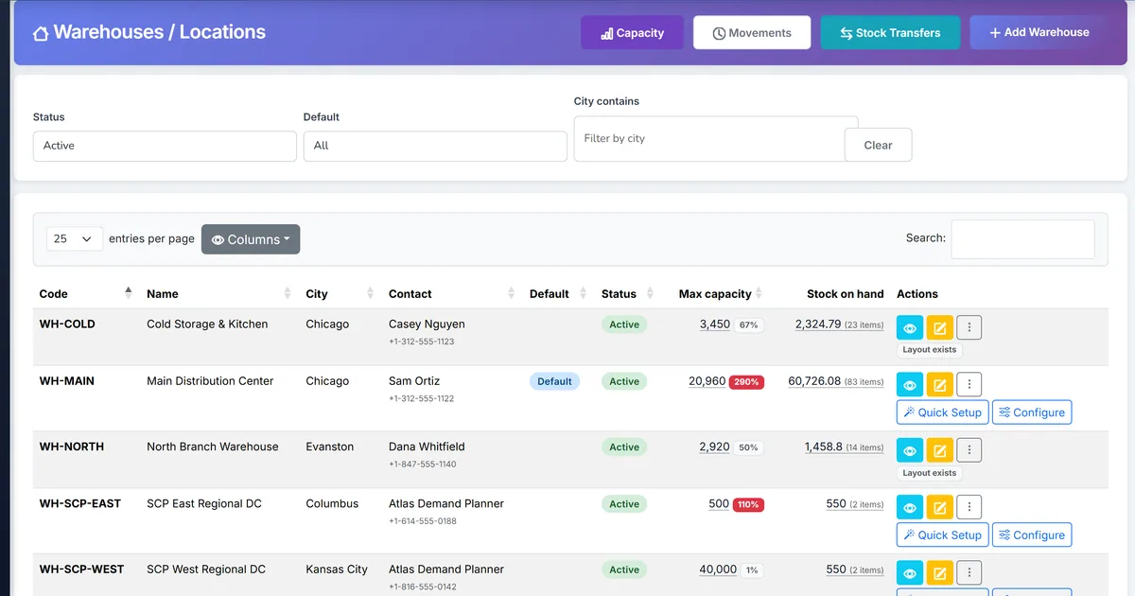Viewport: 1135px width, 596px height.
Task: Click the Cold Storage & Kitchen name
Action: pyautogui.click(x=207, y=324)
